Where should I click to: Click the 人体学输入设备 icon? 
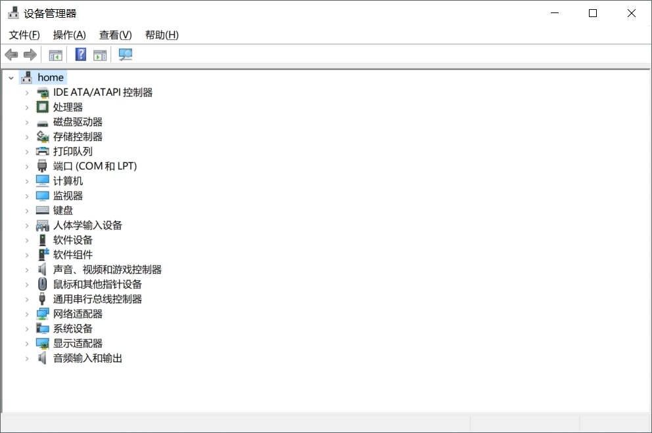[x=43, y=226]
